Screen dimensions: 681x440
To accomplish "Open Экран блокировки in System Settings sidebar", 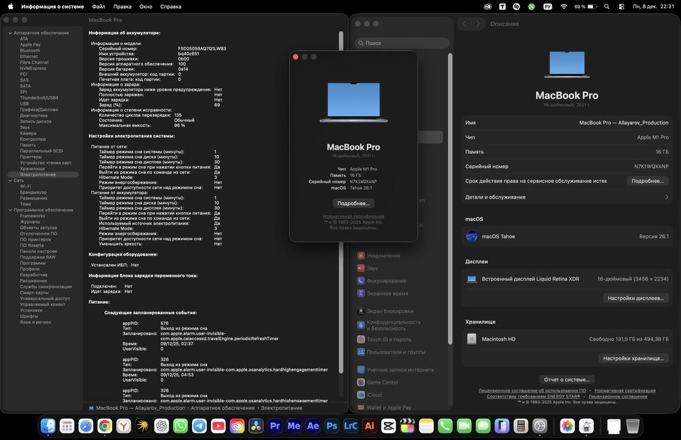I will tap(385, 311).
